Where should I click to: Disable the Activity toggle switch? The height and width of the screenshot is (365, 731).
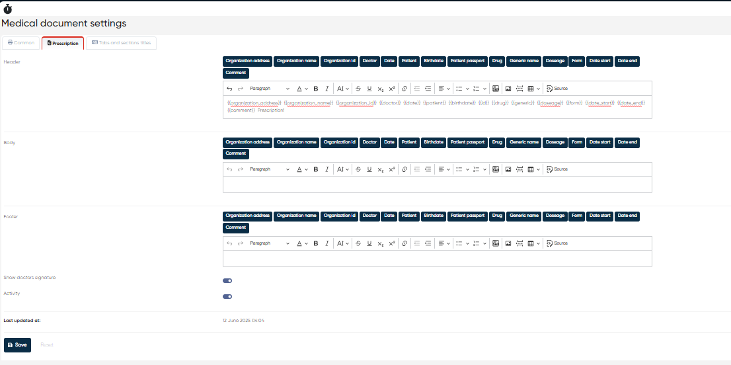pyautogui.click(x=227, y=298)
